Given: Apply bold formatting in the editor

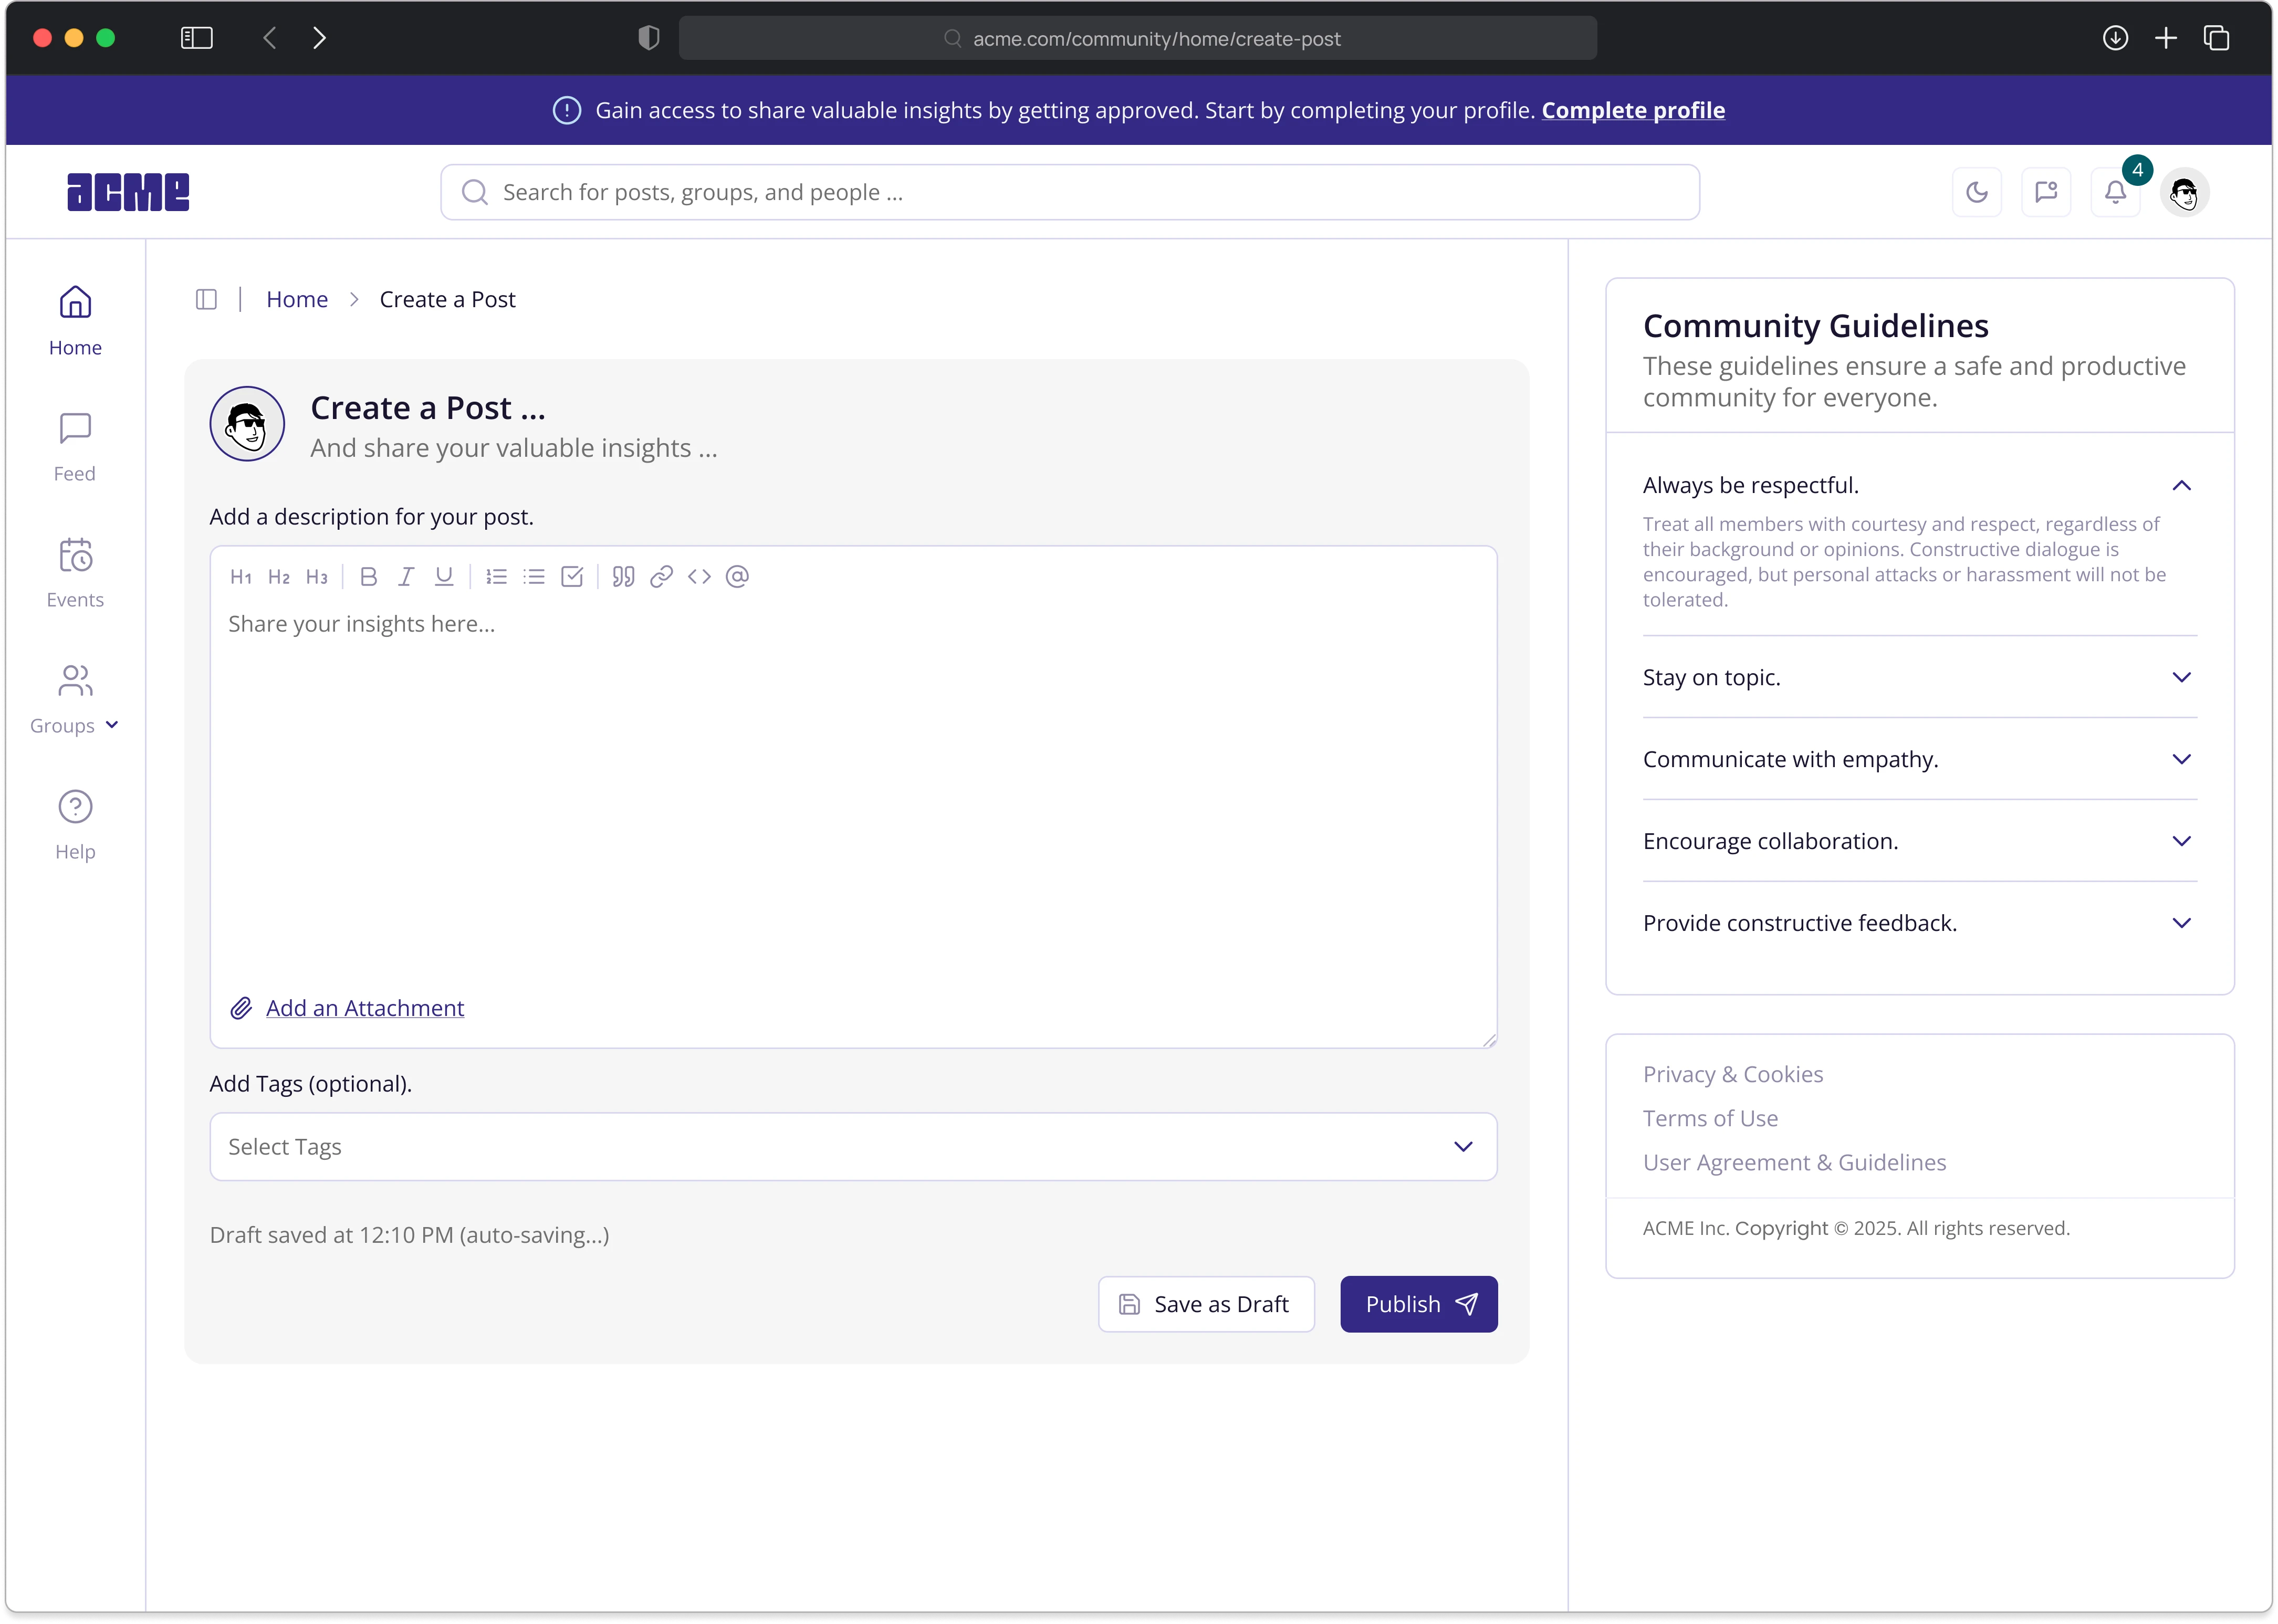Looking at the screenshot, I should (x=368, y=576).
